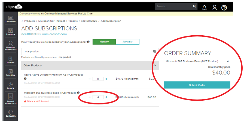Viewport: 247px width, 124px height.
Task: Click the Azure Active Directory info icon
Action: tap(25, 78)
